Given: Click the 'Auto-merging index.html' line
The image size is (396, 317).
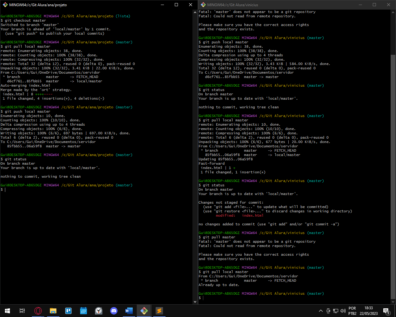Looking at the screenshot, I should coord(25,85).
